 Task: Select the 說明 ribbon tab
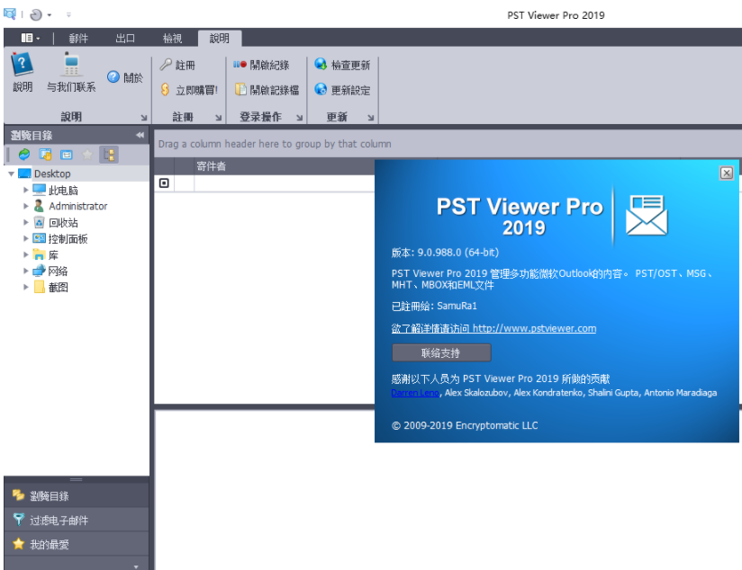coord(220,39)
